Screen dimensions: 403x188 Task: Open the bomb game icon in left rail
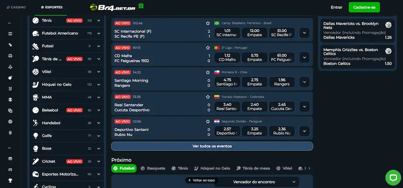click(10, 78)
